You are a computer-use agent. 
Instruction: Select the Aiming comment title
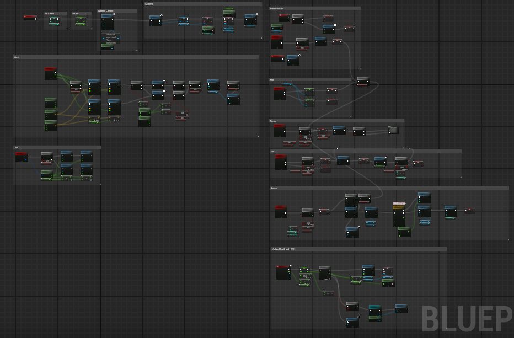click(x=273, y=121)
